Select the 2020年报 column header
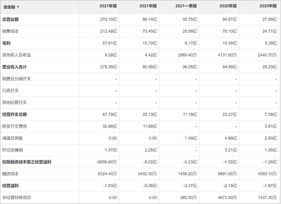Viewport: 281px width, 204px height. 228,6
